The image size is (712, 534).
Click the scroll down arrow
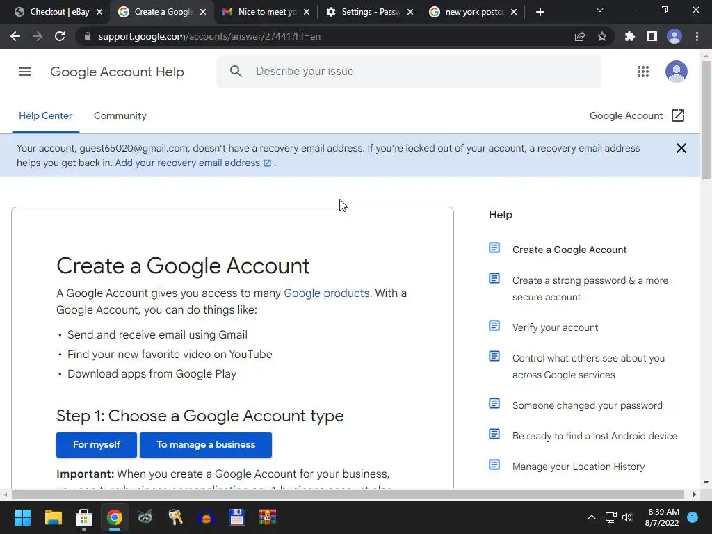coord(706,483)
